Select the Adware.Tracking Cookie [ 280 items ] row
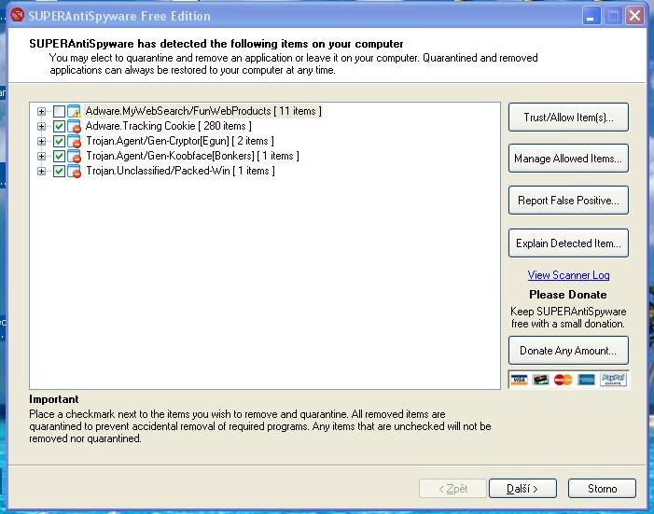This screenshot has width=654, height=514. (x=169, y=127)
